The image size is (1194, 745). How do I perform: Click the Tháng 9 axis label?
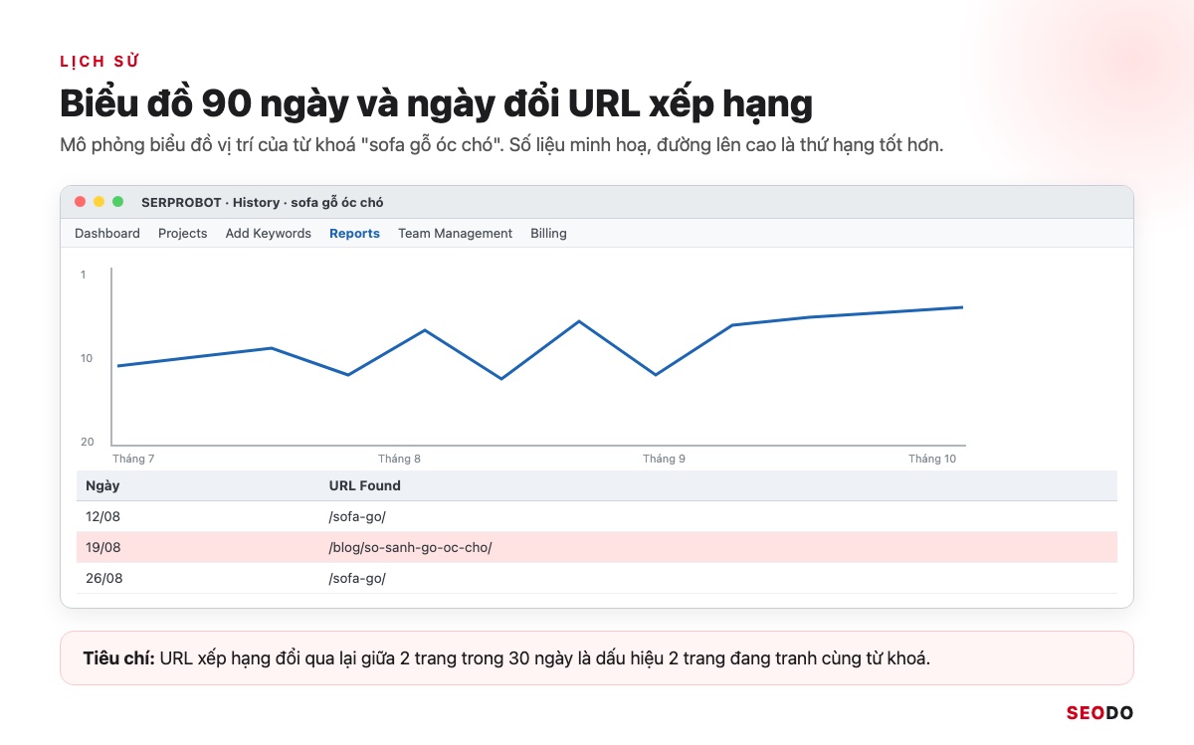pyautogui.click(x=664, y=459)
